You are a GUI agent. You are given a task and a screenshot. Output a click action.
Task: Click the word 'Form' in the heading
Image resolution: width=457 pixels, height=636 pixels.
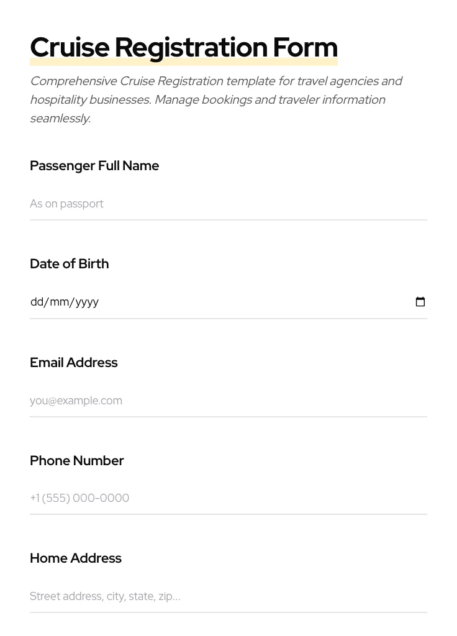pyautogui.click(x=305, y=48)
